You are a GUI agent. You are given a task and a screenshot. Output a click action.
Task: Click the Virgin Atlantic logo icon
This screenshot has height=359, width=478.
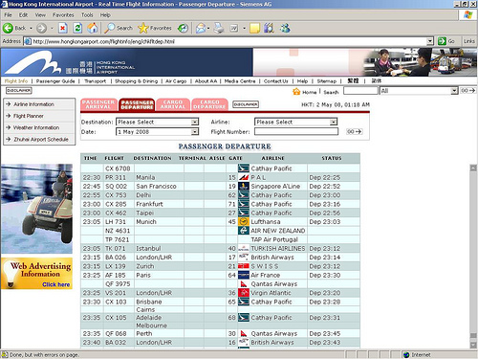click(x=244, y=293)
